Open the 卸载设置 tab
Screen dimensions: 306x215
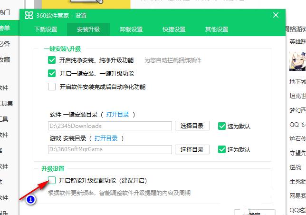(x=131, y=29)
